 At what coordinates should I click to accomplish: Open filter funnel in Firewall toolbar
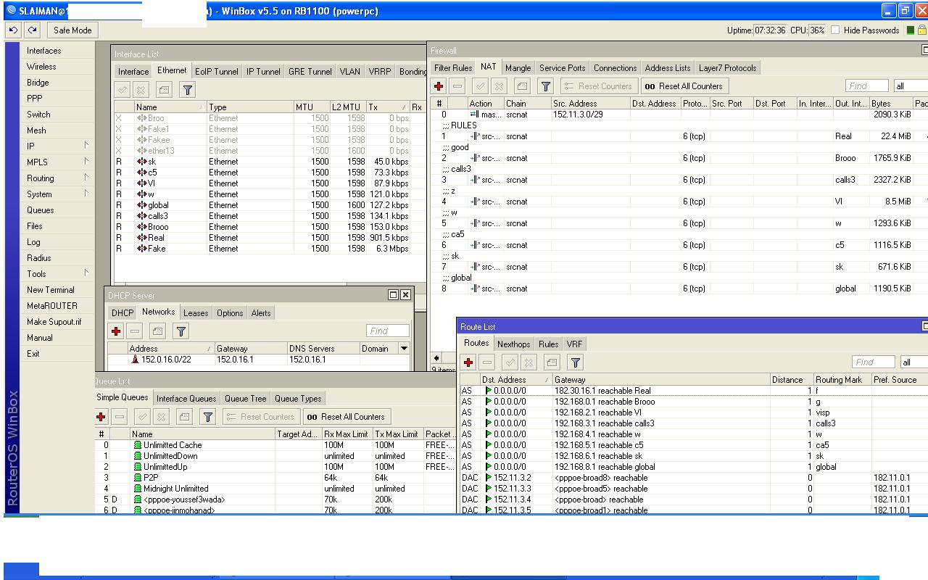tap(546, 86)
